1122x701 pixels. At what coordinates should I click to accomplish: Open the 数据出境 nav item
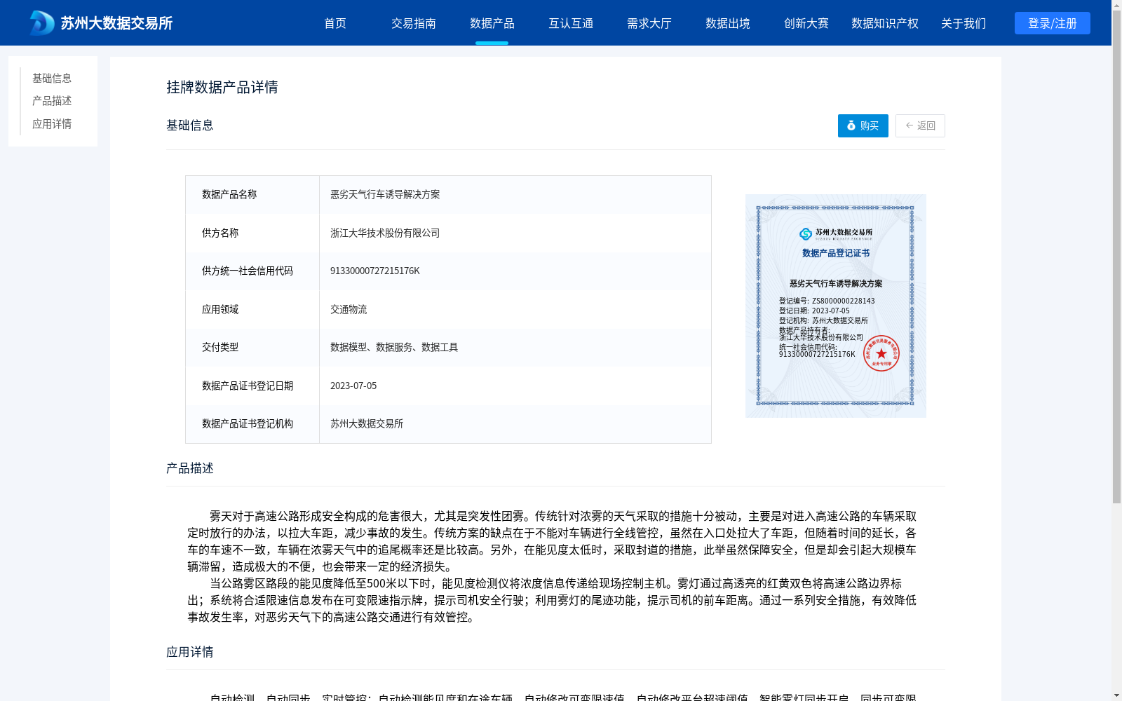click(728, 23)
